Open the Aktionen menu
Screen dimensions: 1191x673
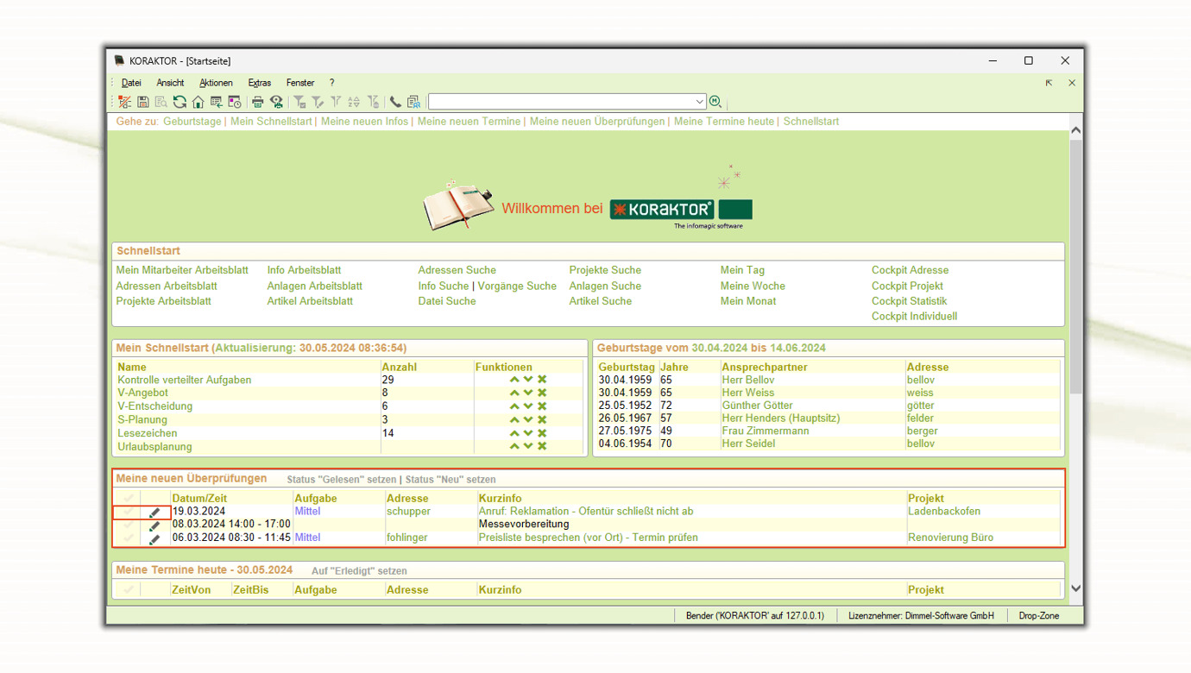[216, 83]
